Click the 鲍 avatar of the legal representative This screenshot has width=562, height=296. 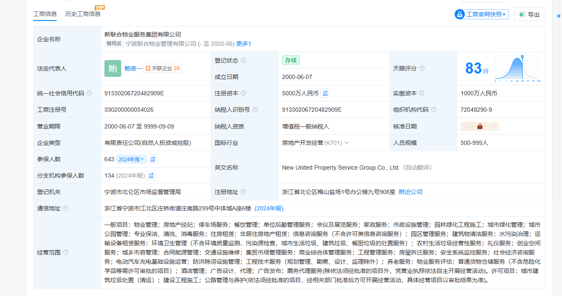113,68
